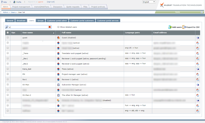Click the house icon in PM row

pyautogui.click(x=58, y=74)
